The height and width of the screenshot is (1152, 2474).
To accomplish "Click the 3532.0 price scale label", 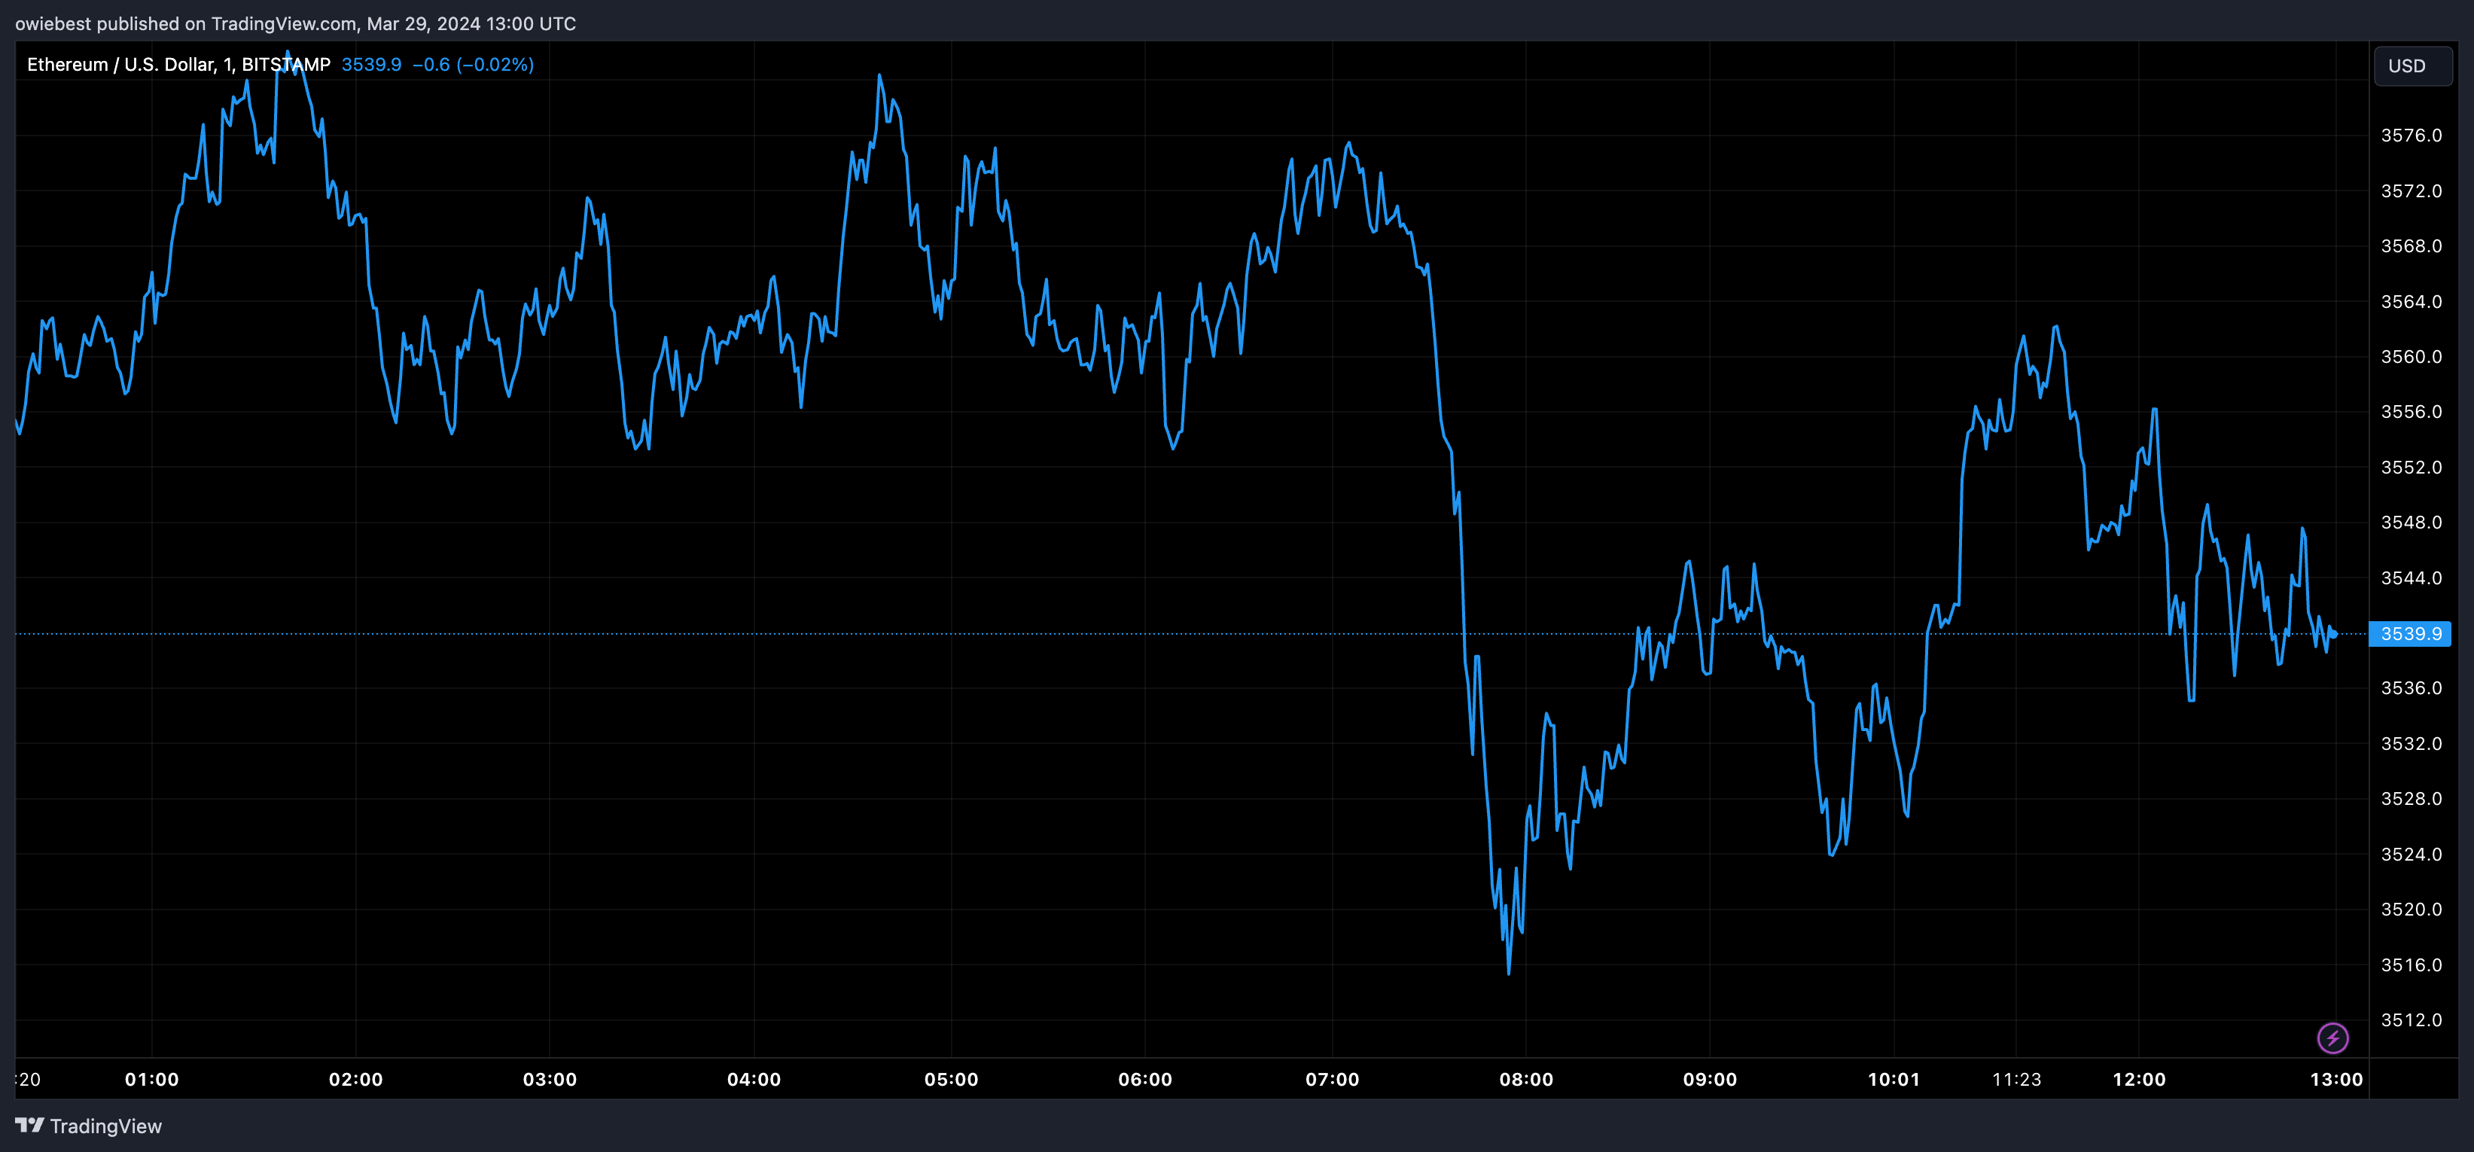I will (2411, 744).
